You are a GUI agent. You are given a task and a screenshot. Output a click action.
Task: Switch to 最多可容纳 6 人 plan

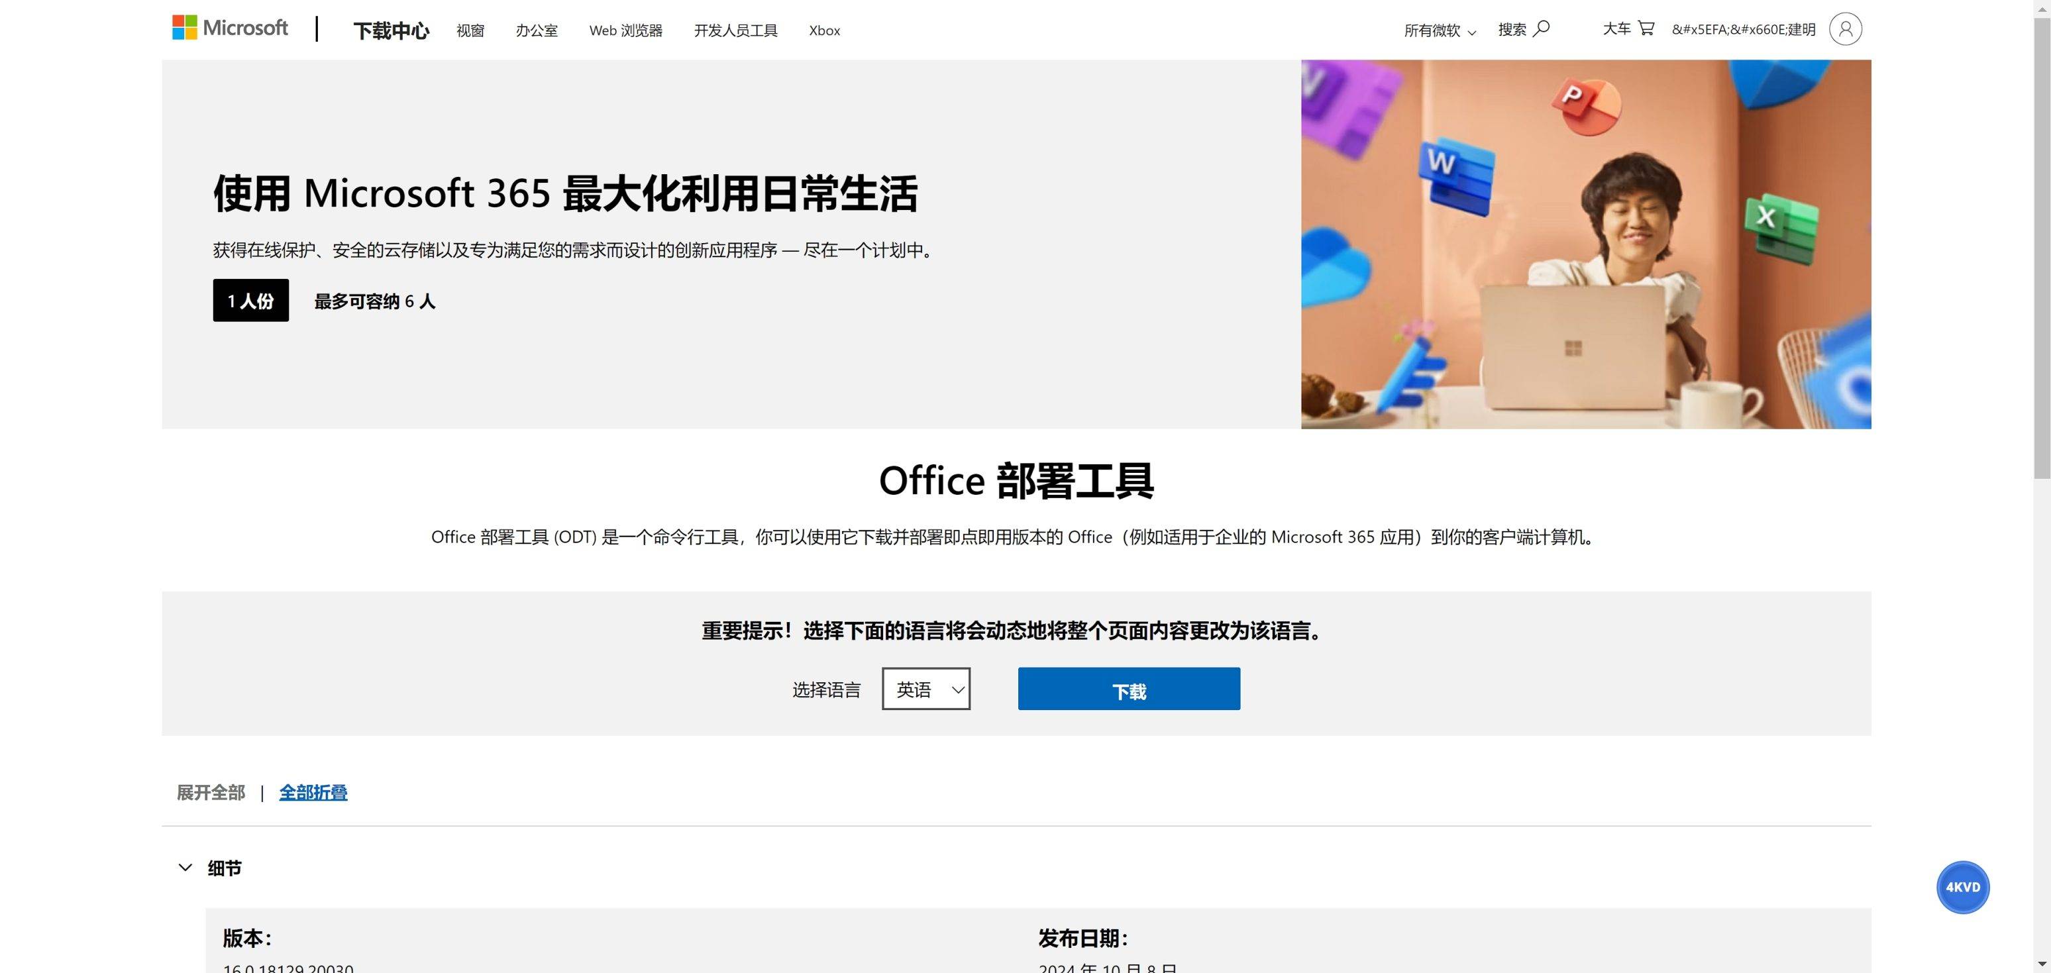pyautogui.click(x=374, y=301)
